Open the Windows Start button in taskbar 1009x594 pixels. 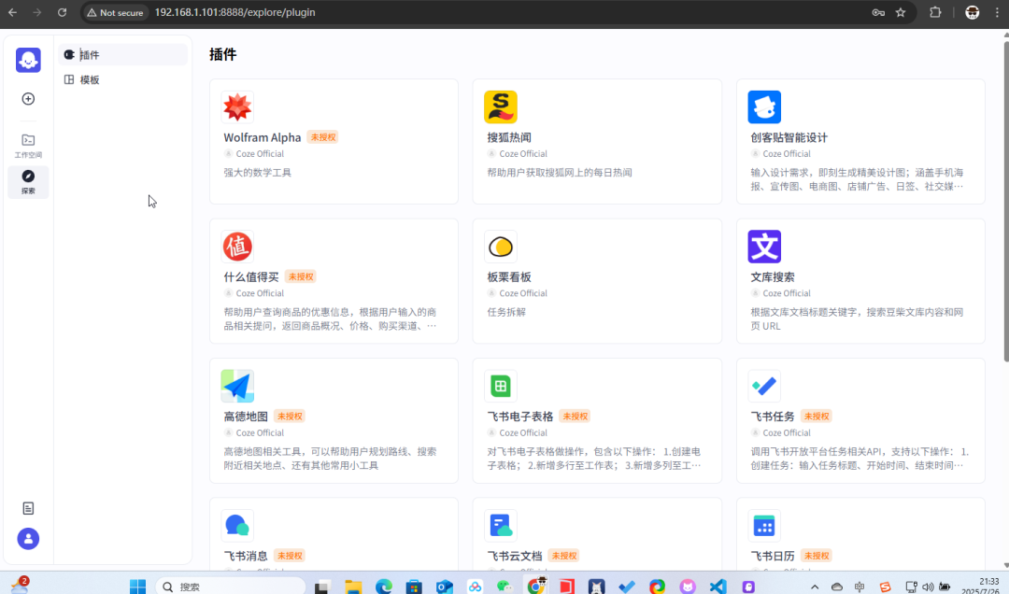click(x=137, y=587)
